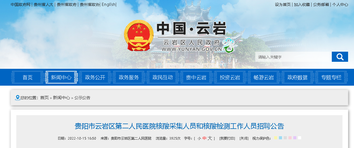Select the pink eye-protection color
This screenshot has height=148, width=354.
click(290, 138)
